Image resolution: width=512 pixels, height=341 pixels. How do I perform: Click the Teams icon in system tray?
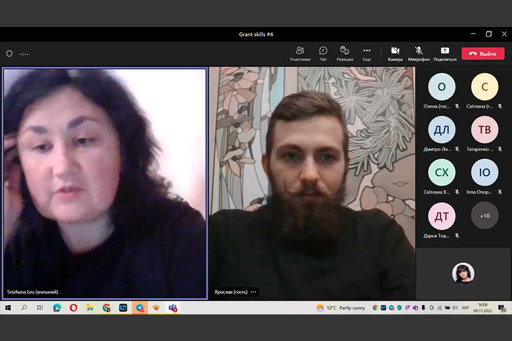[415, 307]
